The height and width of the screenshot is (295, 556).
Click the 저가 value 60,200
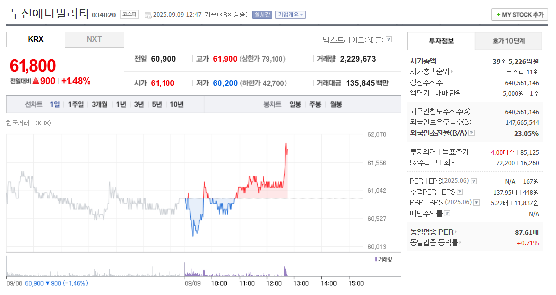tap(225, 83)
